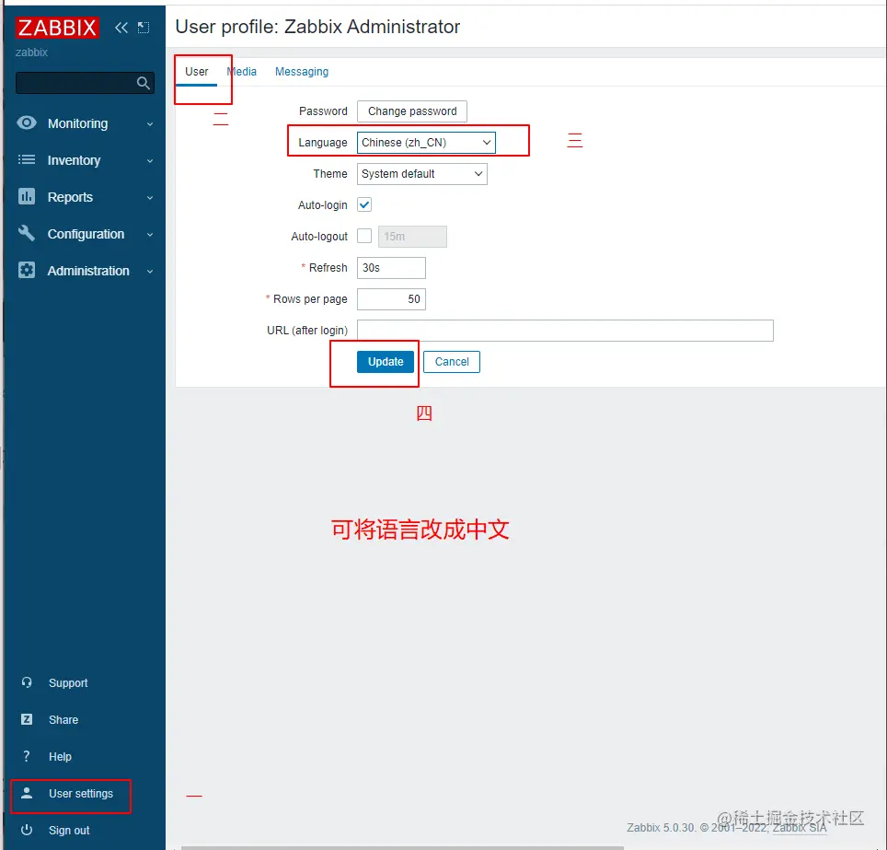Click the ZABBIX logo

tap(57, 28)
